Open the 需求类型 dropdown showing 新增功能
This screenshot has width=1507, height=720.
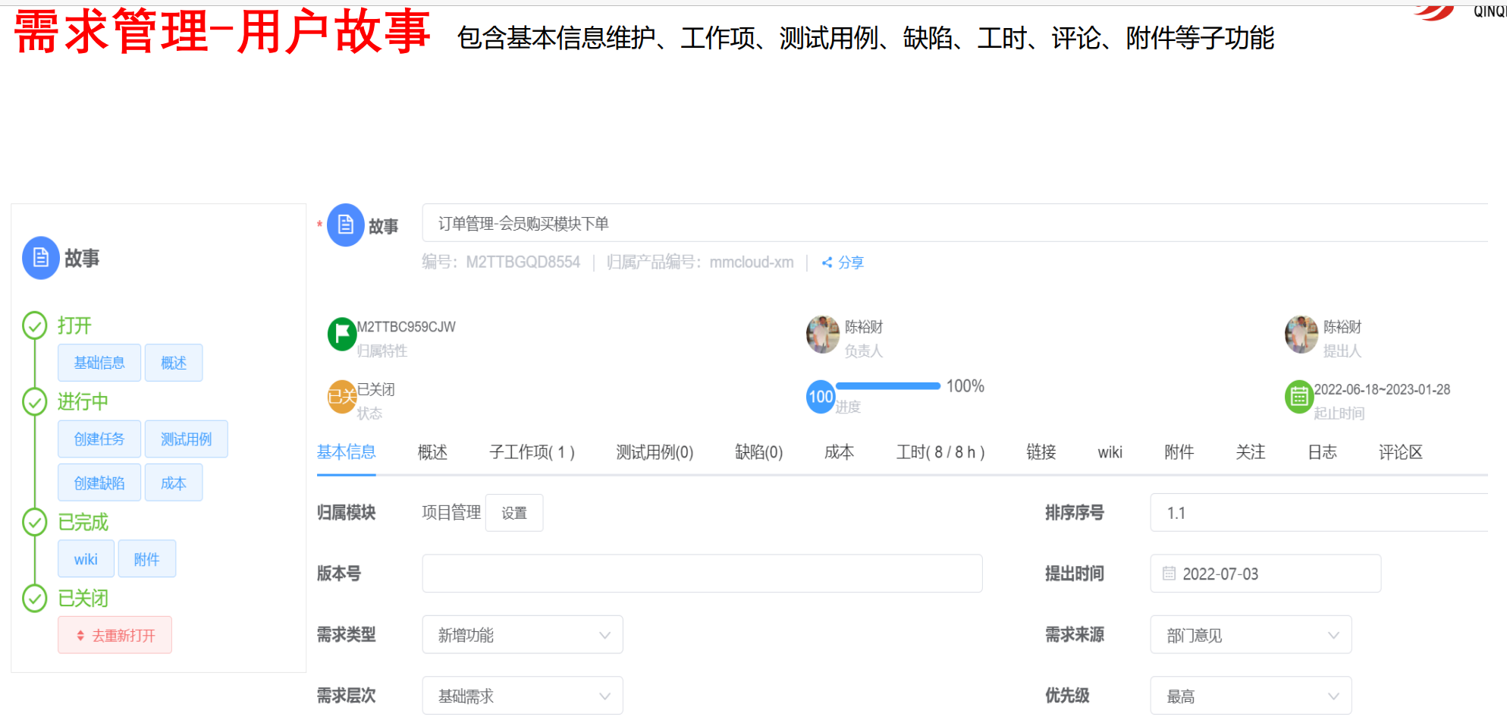(523, 635)
